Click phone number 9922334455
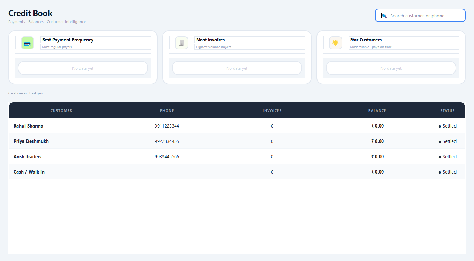 pyautogui.click(x=167, y=141)
